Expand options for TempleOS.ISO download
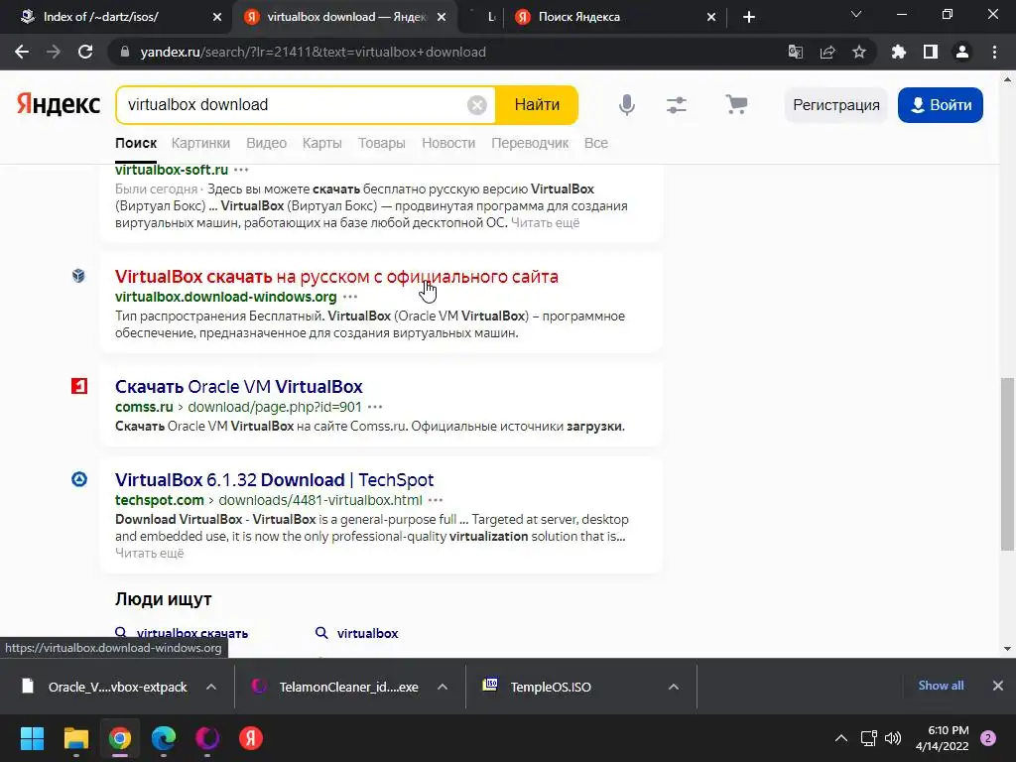 coord(674,687)
